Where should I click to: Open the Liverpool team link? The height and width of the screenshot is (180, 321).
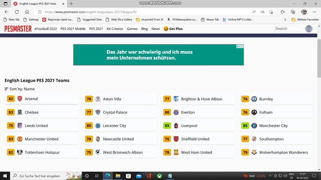(x=189, y=125)
